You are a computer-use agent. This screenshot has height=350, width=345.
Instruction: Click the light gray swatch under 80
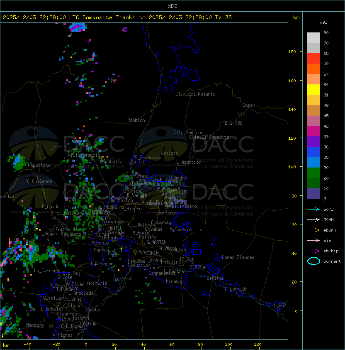click(x=313, y=38)
